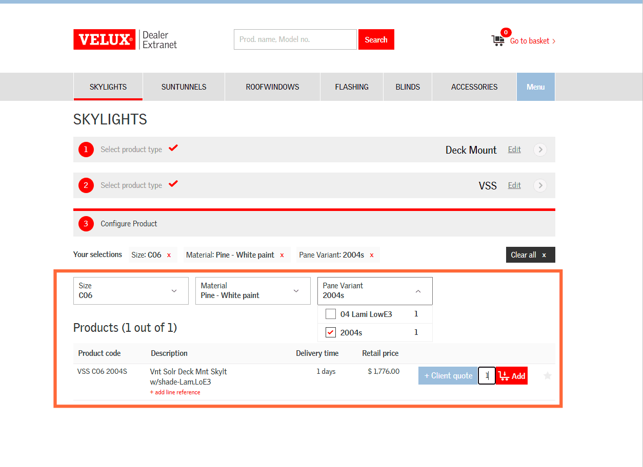The height and width of the screenshot is (467, 643).
Task: Open the Suntunnels tab
Action: tap(184, 87)
